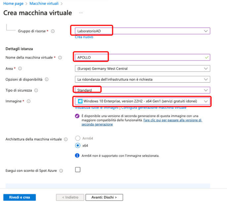Click the Crea nuovo link
Screen dimensions: 227x205
(84, 37)
